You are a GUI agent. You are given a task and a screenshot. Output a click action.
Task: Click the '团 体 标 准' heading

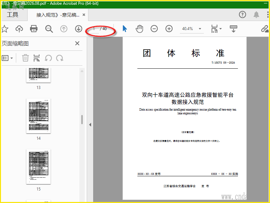pyautogui.click(x=183, y=53)
